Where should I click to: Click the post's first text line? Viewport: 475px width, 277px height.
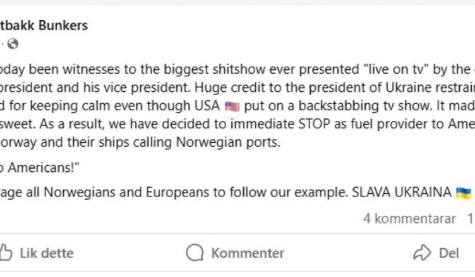click(x=237, y=69)
